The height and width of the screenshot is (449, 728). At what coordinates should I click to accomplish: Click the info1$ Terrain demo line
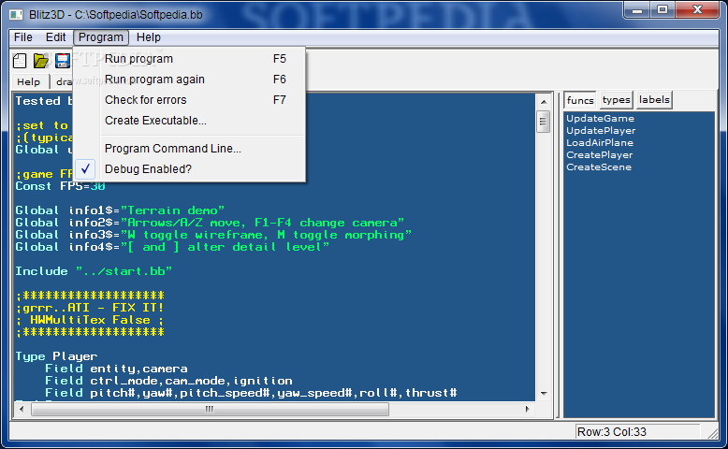pyautogui.click(x=120, y=210)
